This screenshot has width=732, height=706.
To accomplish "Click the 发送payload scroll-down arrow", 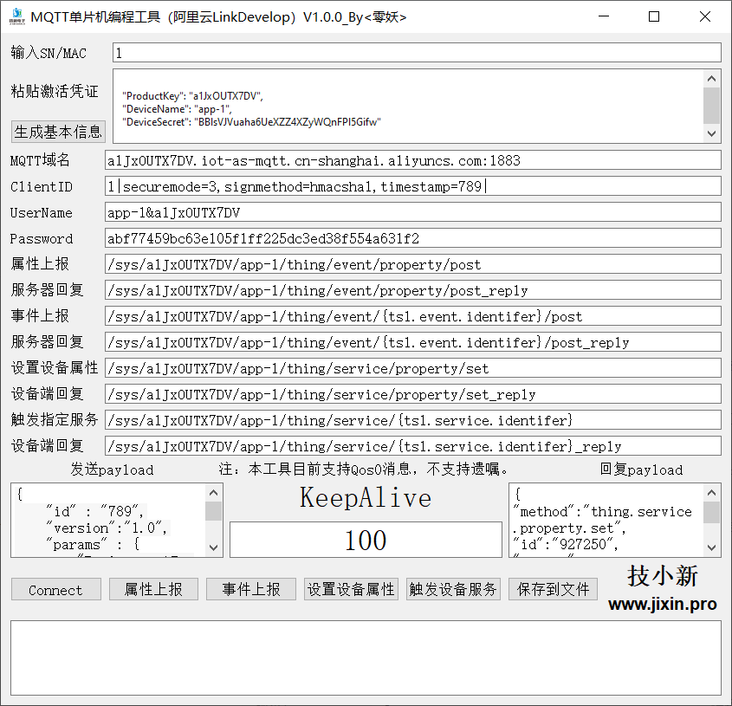I will [214, 547].
